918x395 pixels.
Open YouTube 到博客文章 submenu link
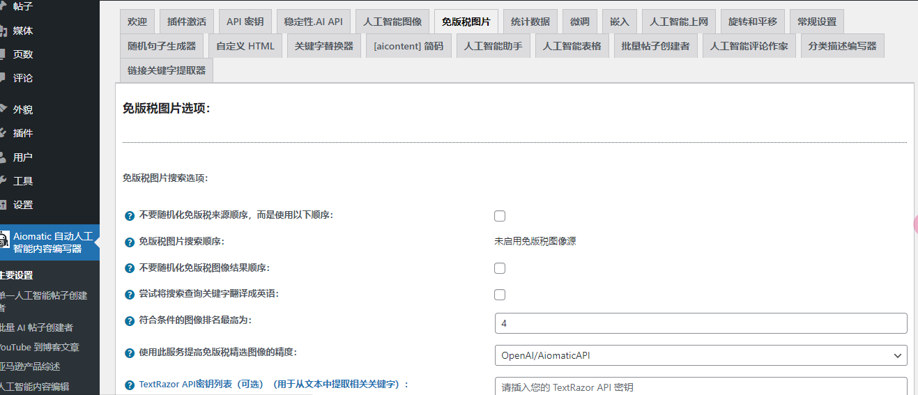[40, 347]
